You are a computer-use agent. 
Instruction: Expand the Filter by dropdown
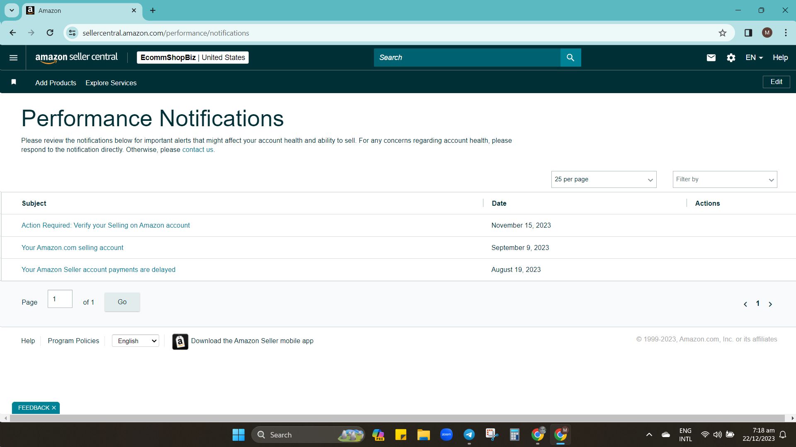[x=725, y=179]
